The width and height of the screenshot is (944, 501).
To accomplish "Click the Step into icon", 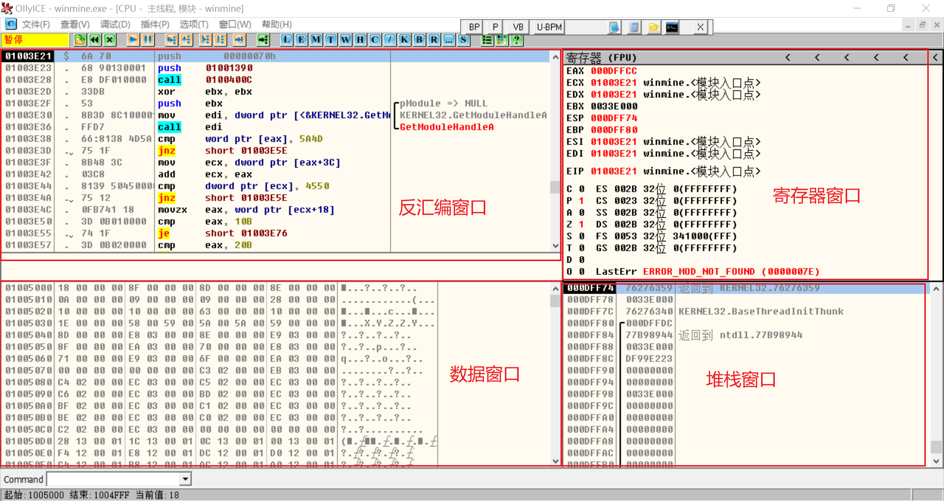I will 171,40.
